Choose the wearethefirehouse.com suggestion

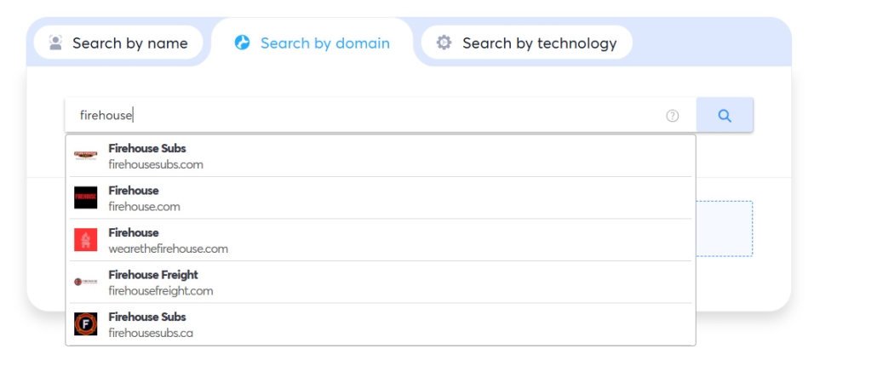tap(381, 240)
